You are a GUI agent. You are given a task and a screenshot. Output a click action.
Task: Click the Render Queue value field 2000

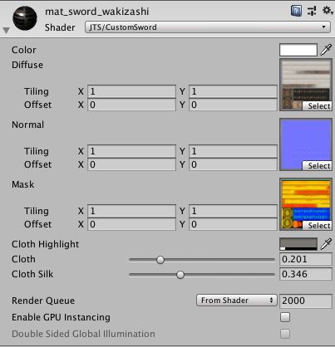pyautogui.click(x=306, y=301)
